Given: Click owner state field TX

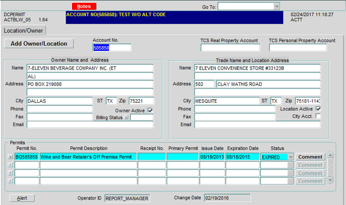Looking at the screenshot, I should pos(111,101).
